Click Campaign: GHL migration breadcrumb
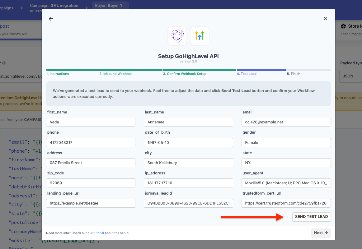 [x=54, y=6]
